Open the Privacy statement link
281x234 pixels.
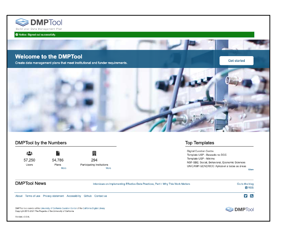coord(53,196)
